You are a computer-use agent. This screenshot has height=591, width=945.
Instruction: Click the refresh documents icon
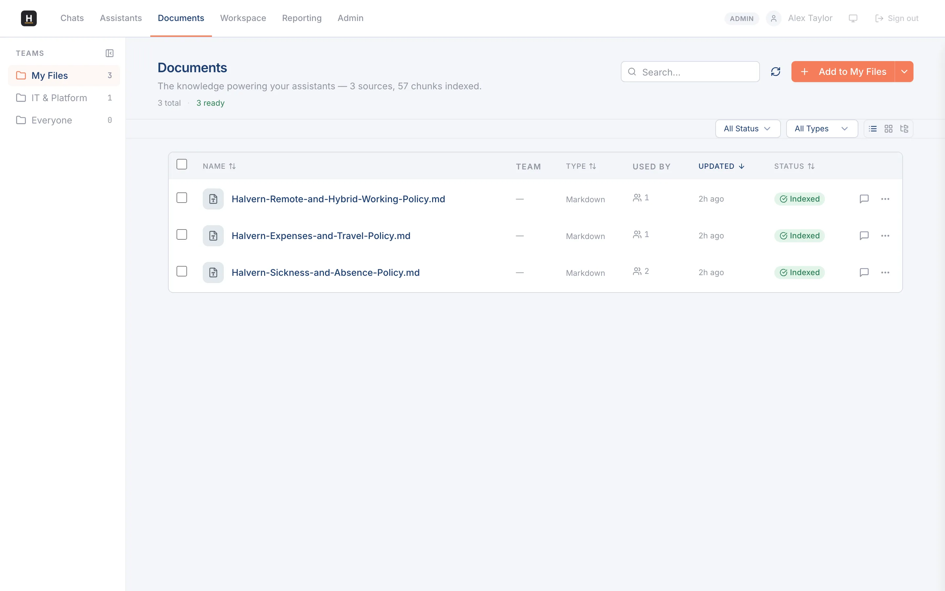click(x=776, y=72)
